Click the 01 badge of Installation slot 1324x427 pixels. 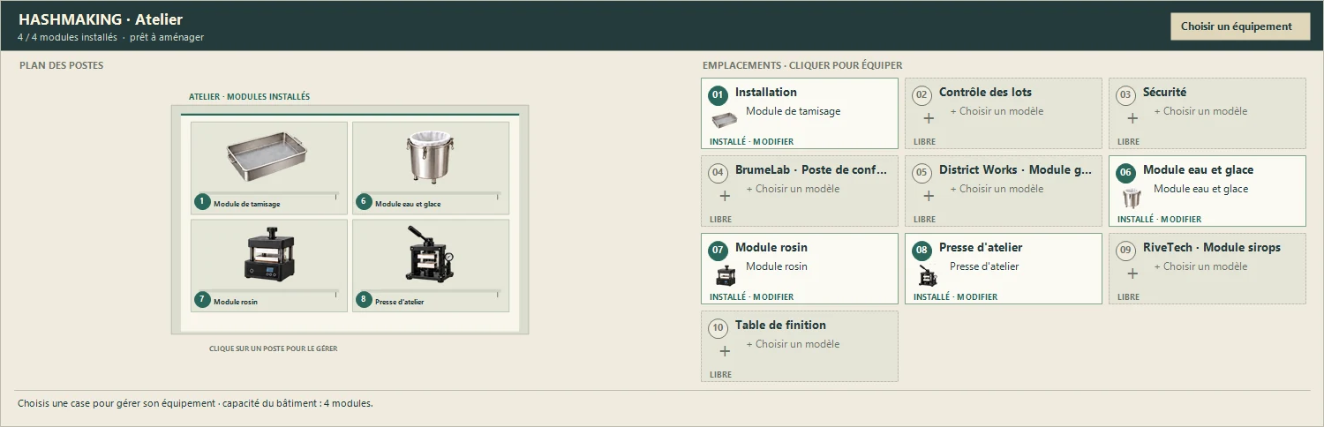point(718,94)
